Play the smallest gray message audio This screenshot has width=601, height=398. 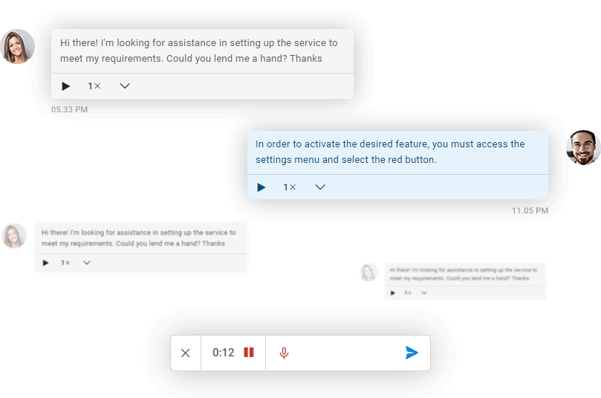click(x=393, y=293)
